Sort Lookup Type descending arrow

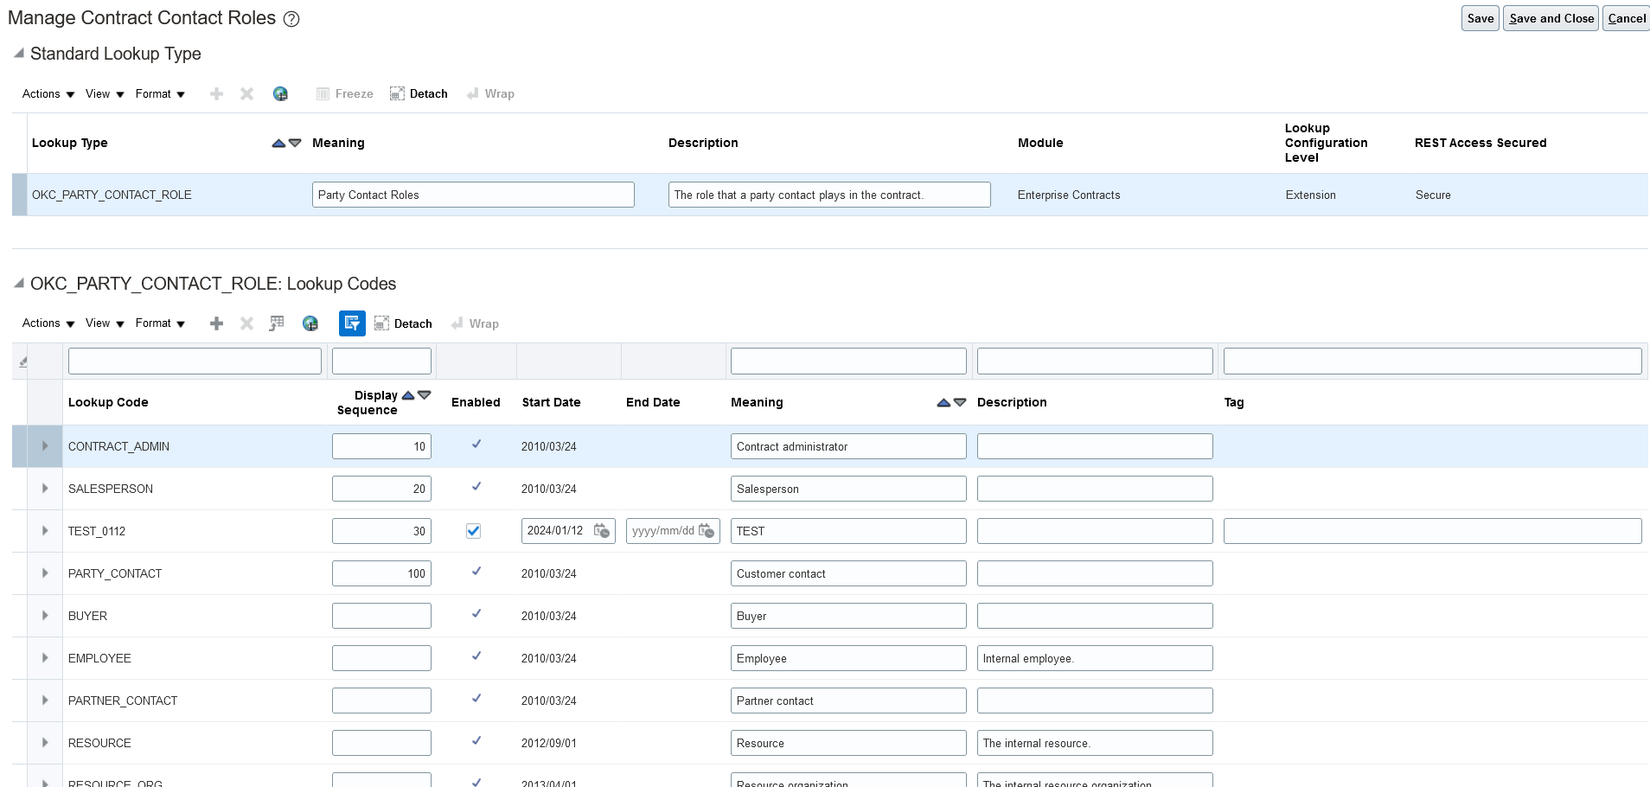[295, 144]
